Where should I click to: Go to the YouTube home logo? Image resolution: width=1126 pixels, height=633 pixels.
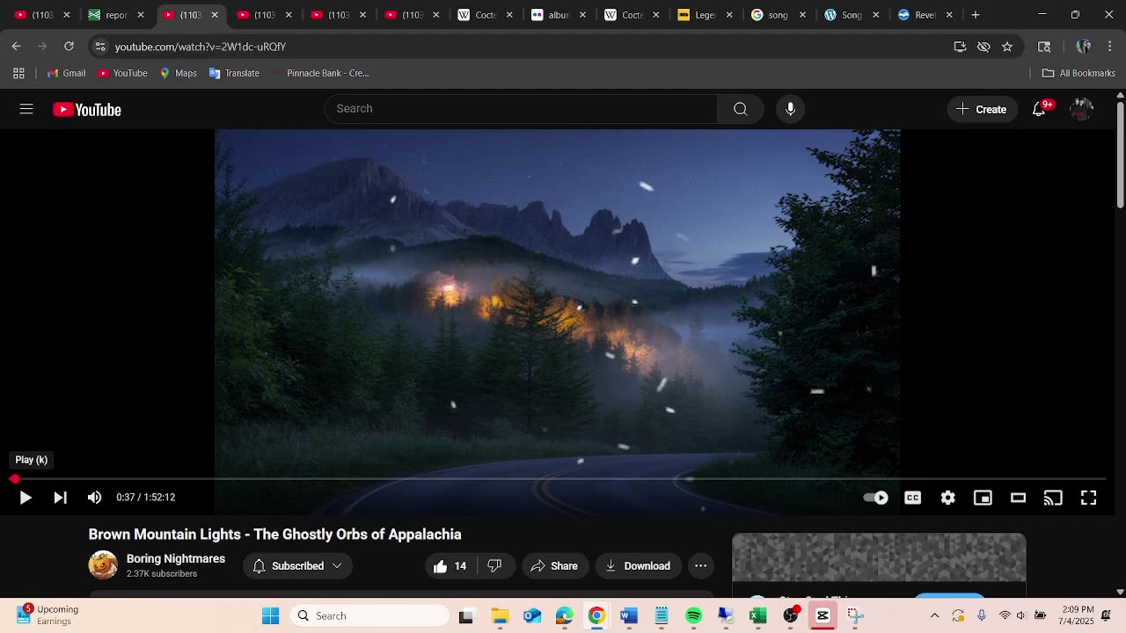[87, 109]
